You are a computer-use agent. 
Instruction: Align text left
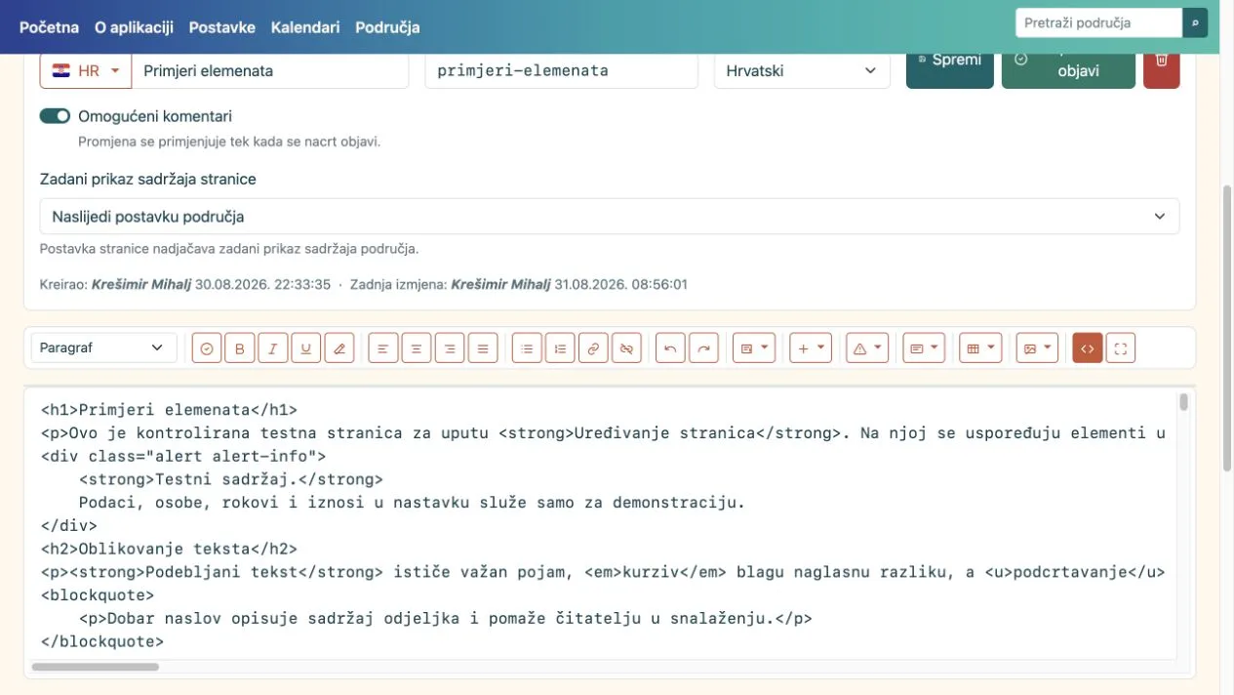coord(383,348)
